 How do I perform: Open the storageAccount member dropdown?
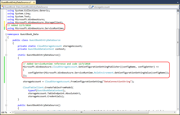click(179, 7)
